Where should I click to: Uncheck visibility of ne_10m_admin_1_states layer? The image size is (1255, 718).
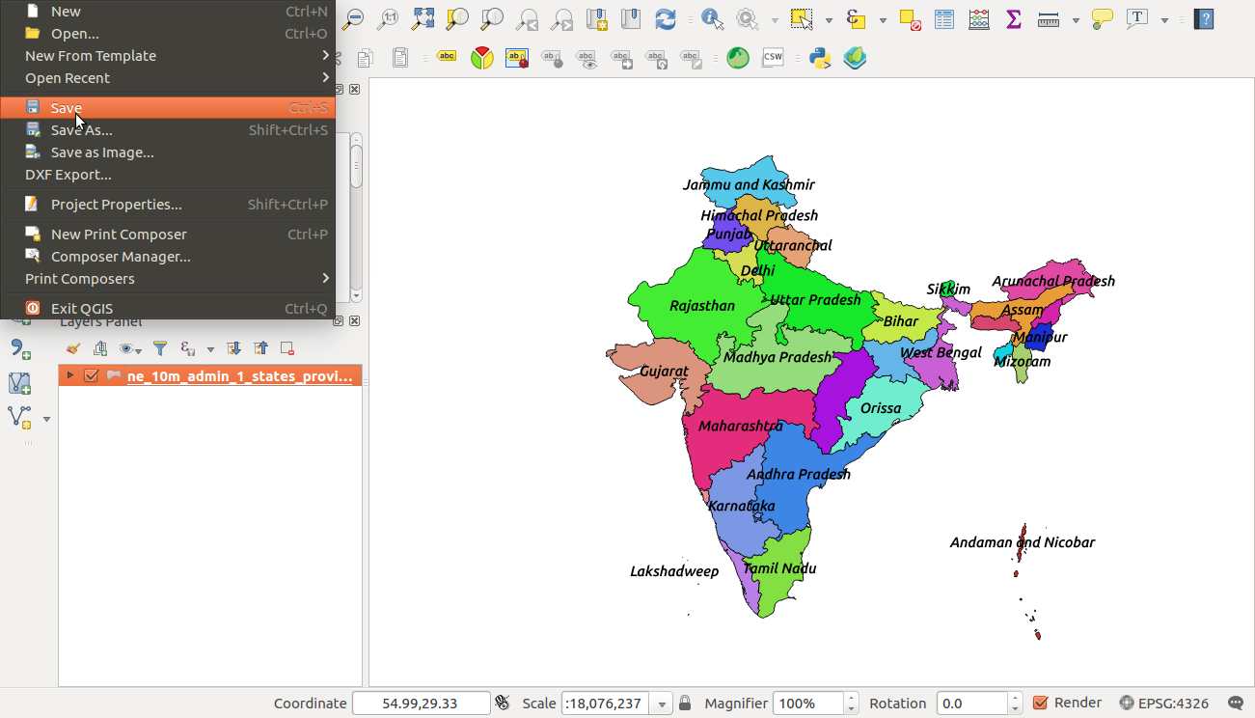coord(91,374)
